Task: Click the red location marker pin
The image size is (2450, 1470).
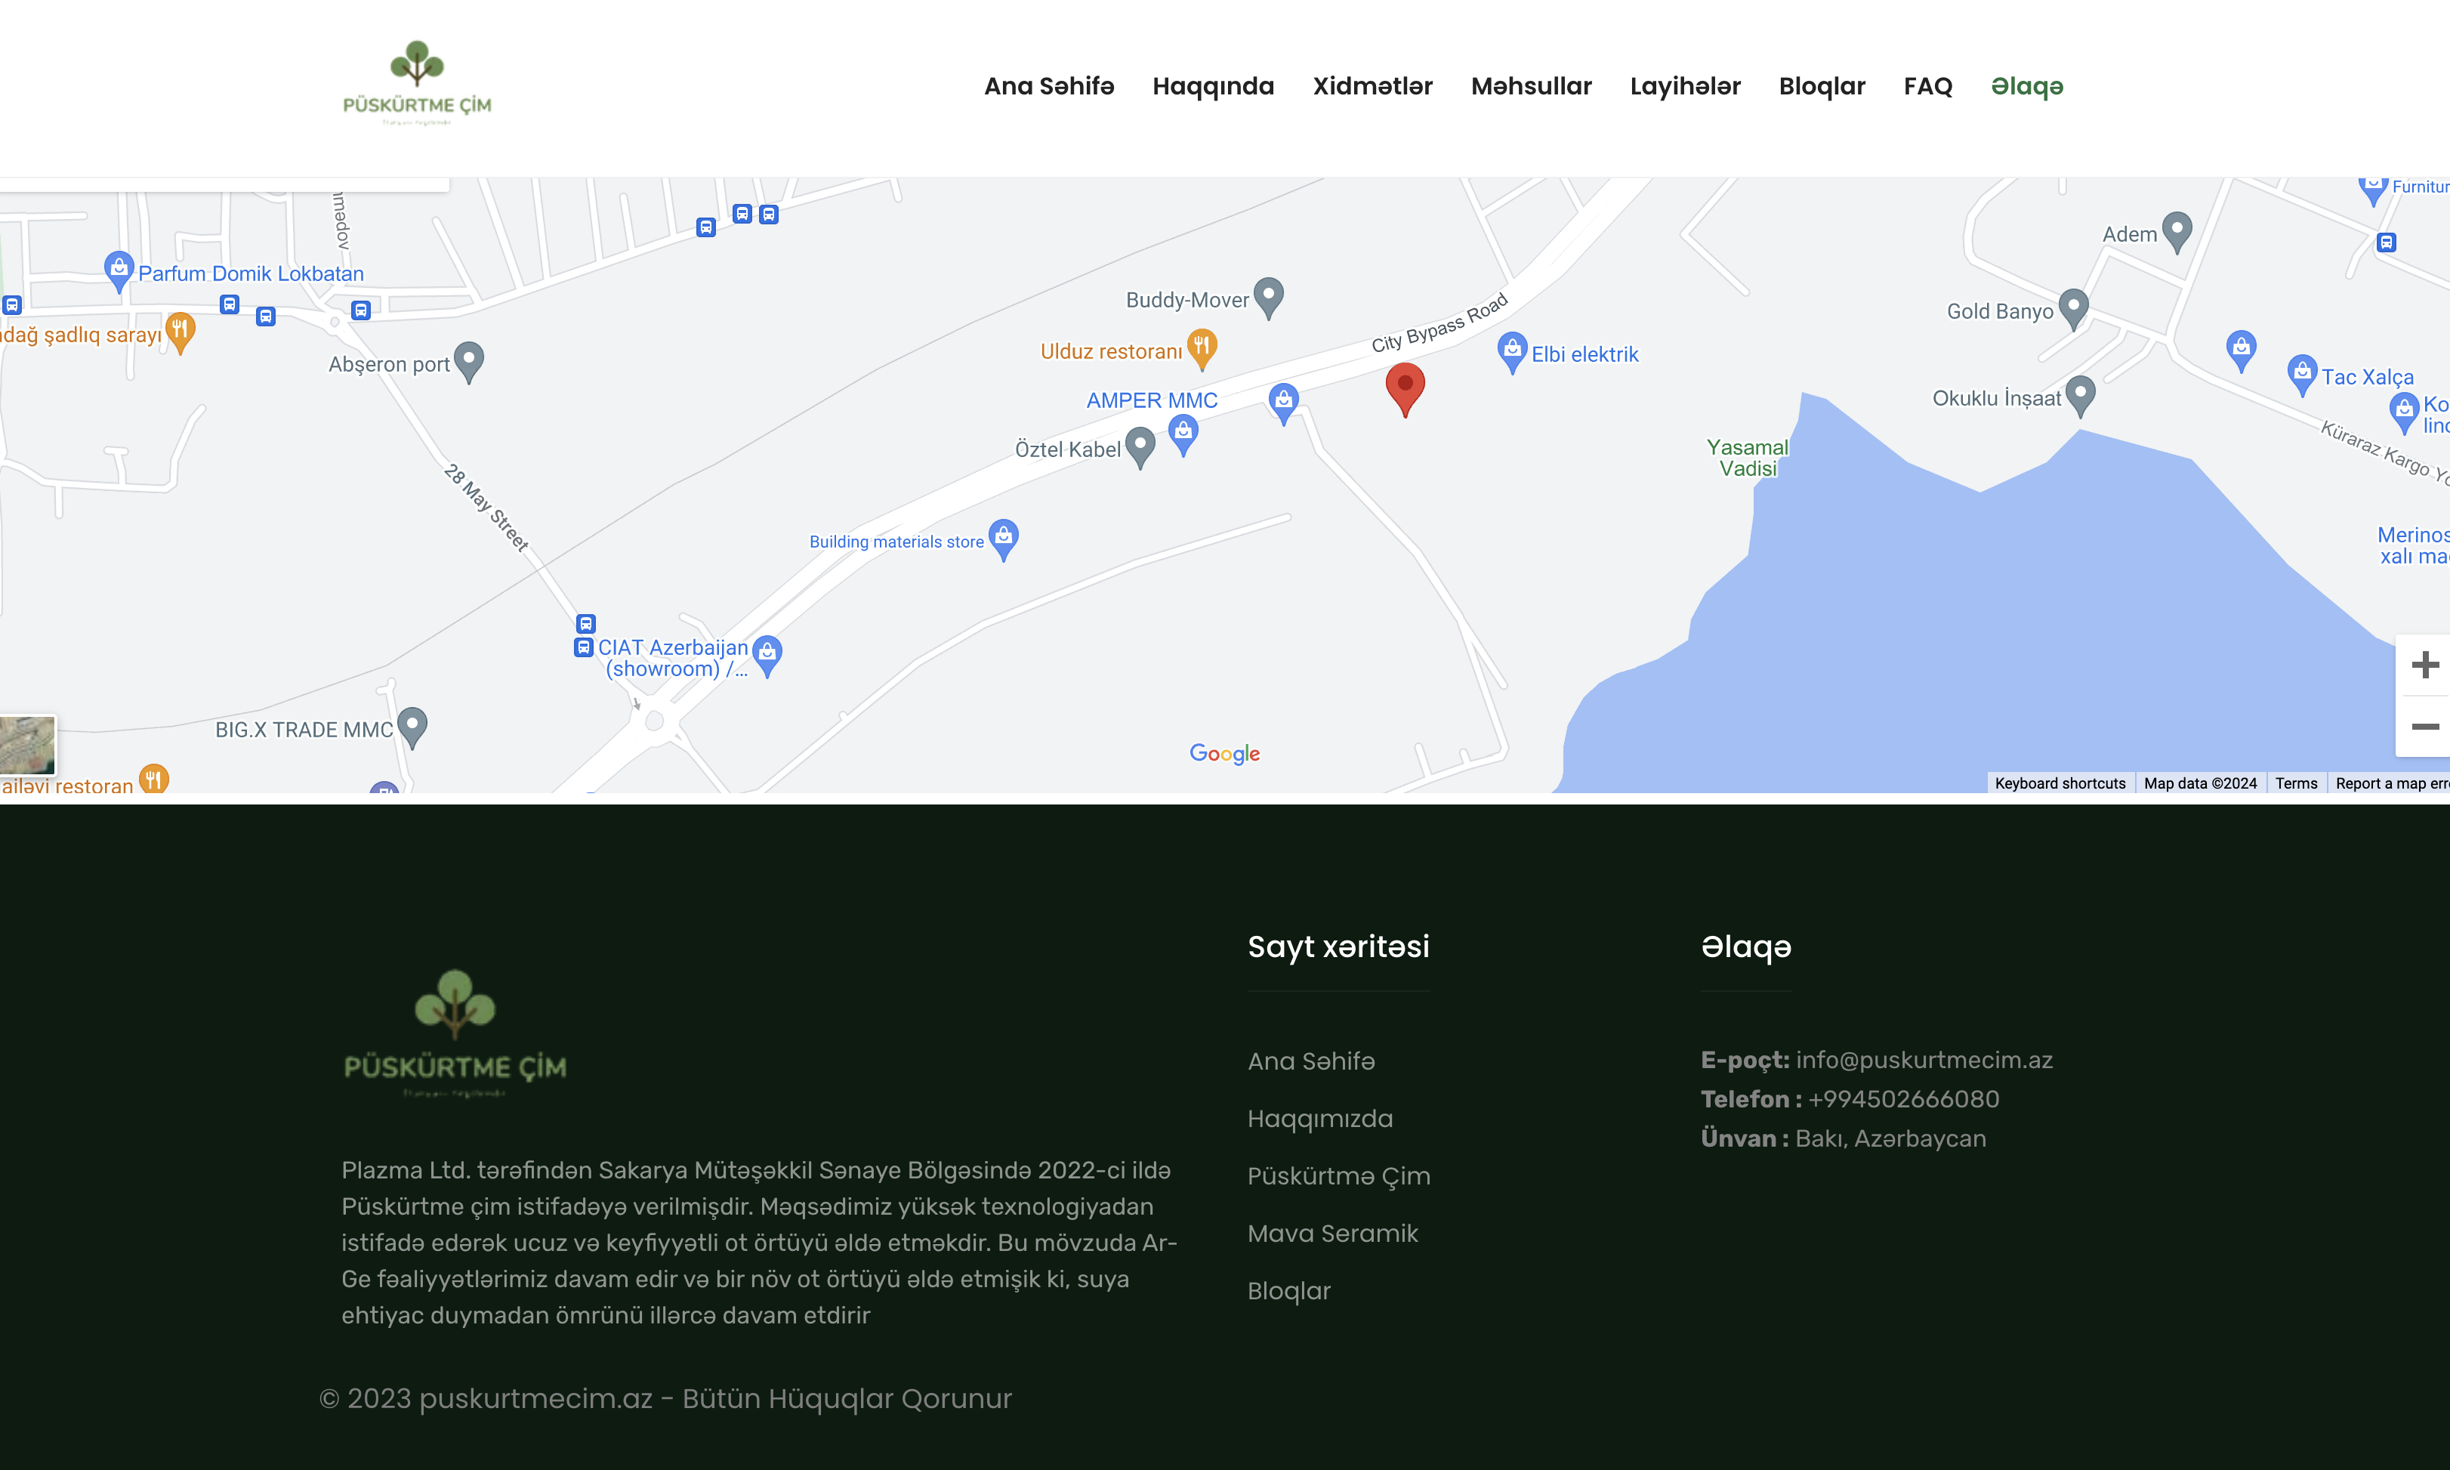Action: [x=1404, y=388]
